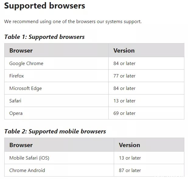Select Safari's 13 or later version cell

click(146, 101)
